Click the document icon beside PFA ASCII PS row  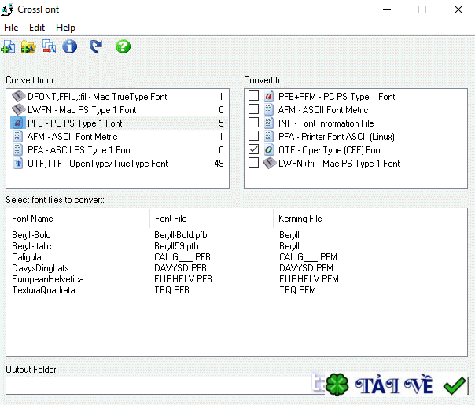(18, 149)
